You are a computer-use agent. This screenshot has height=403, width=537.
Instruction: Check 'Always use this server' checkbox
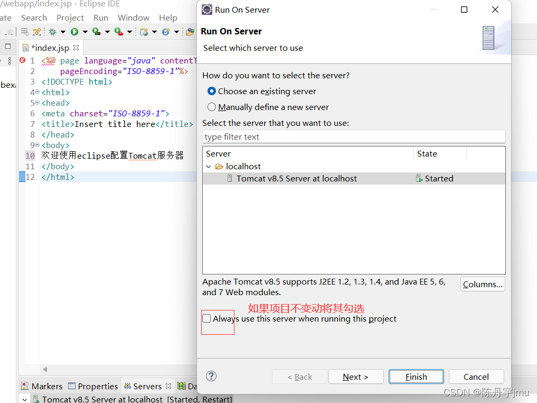(x=206, y=318)
